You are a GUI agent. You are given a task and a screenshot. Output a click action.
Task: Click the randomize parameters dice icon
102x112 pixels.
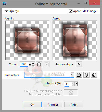pos(86,75)
